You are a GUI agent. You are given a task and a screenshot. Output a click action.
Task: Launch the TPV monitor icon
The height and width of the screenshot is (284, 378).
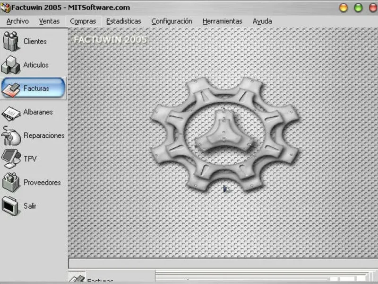[10, 159]
